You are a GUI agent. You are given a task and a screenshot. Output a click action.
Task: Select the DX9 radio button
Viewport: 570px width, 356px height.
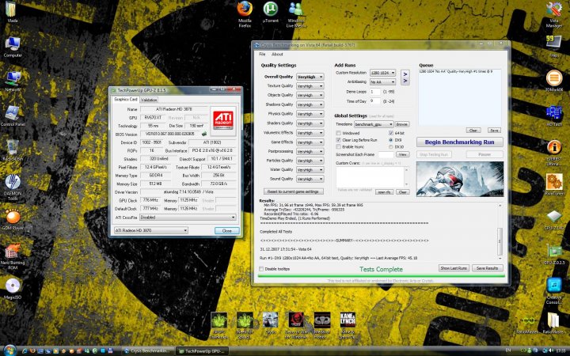[x=391, y=140]
